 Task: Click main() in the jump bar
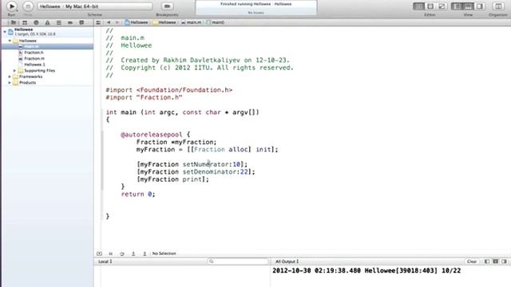216,22
